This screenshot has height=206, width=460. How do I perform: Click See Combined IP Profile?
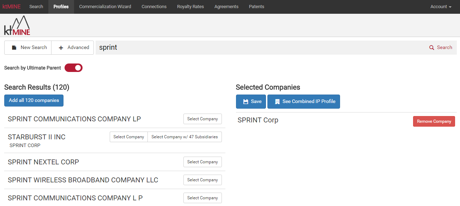click(x=304, y=102)
